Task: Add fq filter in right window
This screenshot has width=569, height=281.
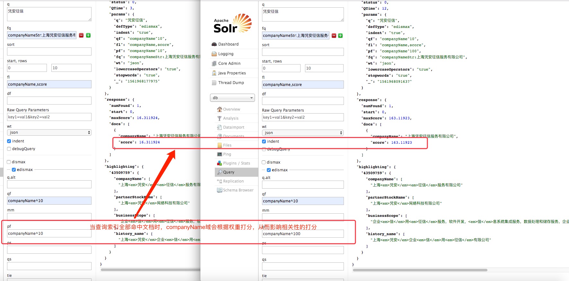Action: (340, 36)
